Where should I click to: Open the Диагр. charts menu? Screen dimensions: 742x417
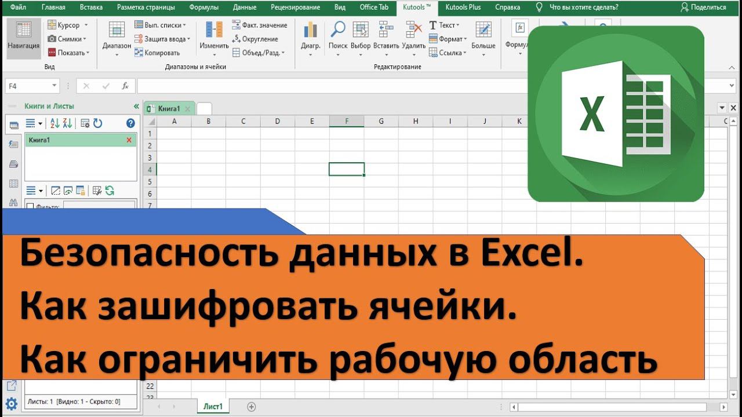[x=311, y=38]
